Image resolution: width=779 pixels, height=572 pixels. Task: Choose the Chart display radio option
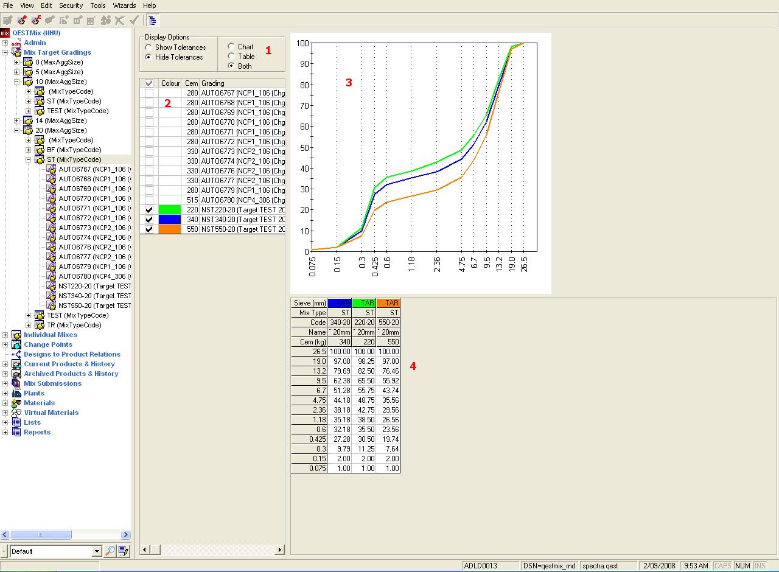[231, 46]
